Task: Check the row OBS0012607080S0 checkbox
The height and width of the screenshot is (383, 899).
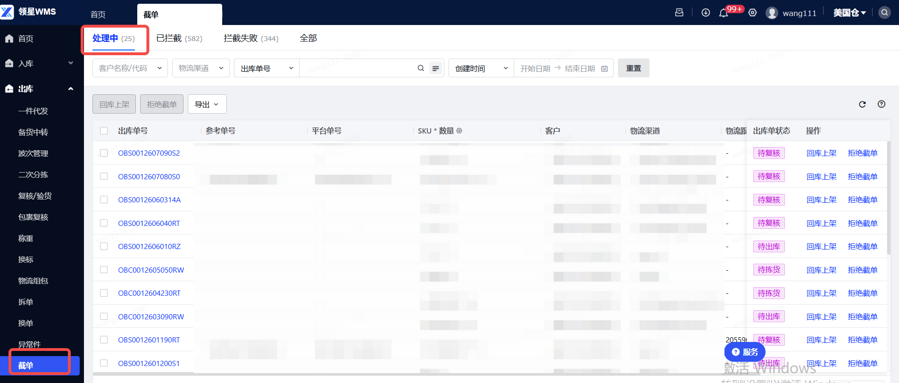Action: [x=104, y=176]
